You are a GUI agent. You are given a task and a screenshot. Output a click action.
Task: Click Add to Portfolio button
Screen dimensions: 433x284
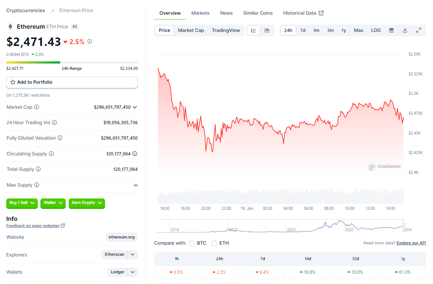pyautogui.click(x=72, y=82)
